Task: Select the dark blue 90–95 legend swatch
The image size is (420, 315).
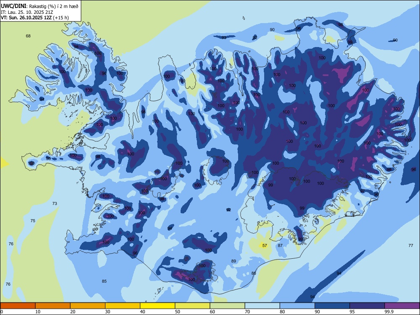Action: pyautogui.click(x=332, y=306)
